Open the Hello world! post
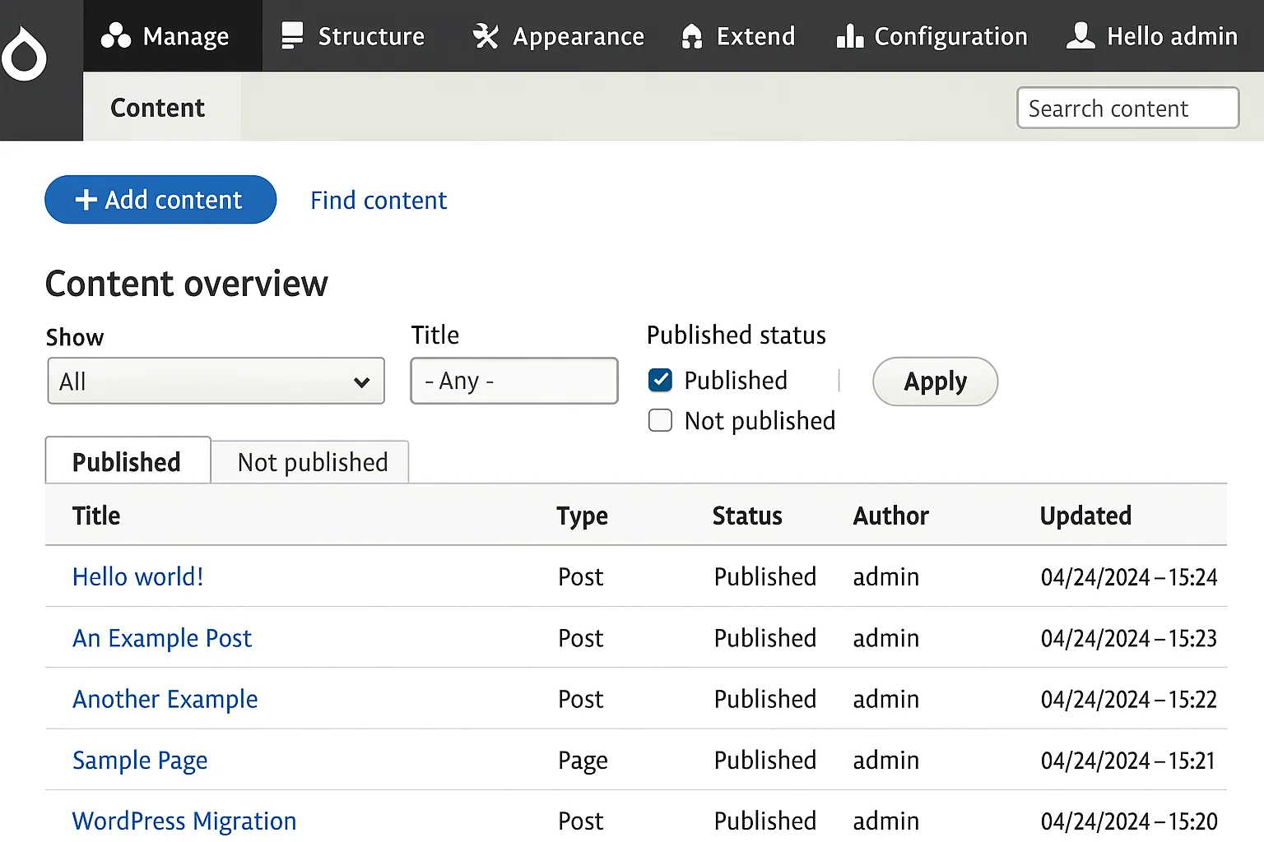The width and height of the screenshot is (1264, 842). [137, 576]
